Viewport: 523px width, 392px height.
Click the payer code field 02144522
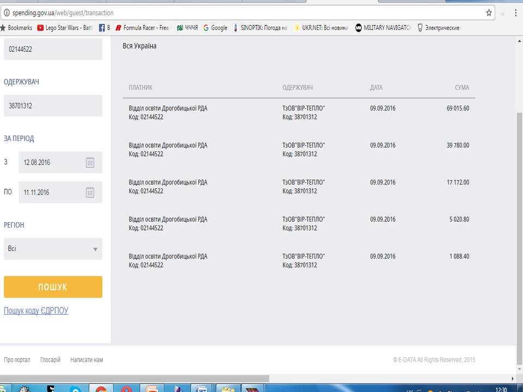click(53, 49)
